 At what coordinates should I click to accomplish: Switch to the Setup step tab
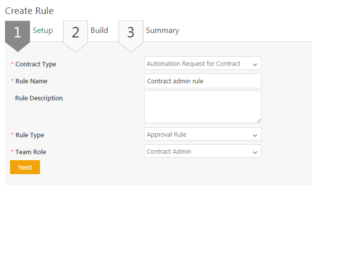tap(43, 30)
